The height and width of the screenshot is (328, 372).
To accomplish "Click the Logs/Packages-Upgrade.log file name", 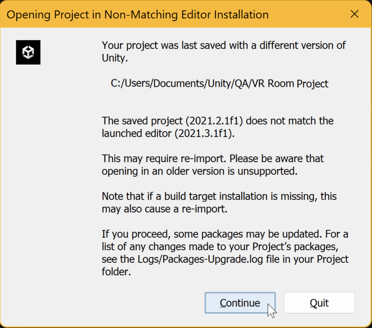I will [x=200, y=259].
